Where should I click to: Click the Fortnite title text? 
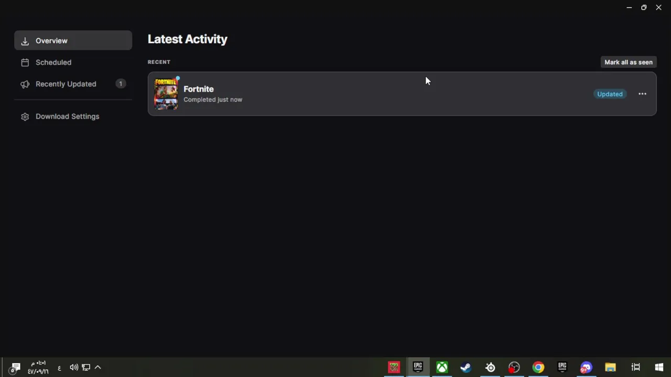(198, 89)
